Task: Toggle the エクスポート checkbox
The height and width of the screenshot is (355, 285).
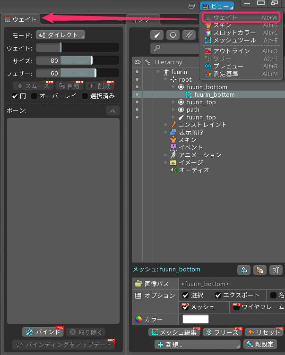Action: tap(218, 296)
